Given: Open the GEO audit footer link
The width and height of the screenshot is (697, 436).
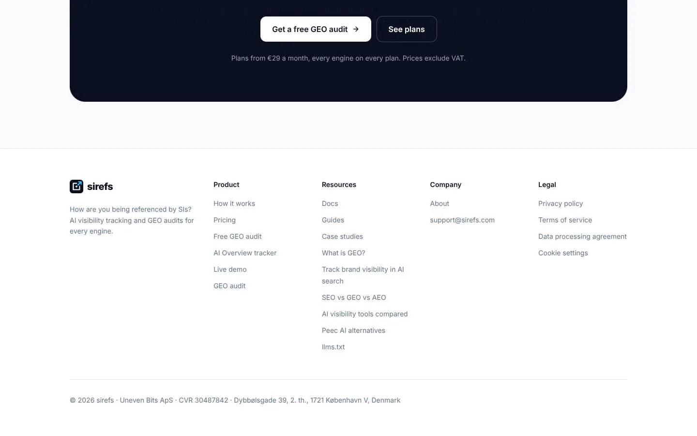Looking at the screenshot, I should coord(229,286).
